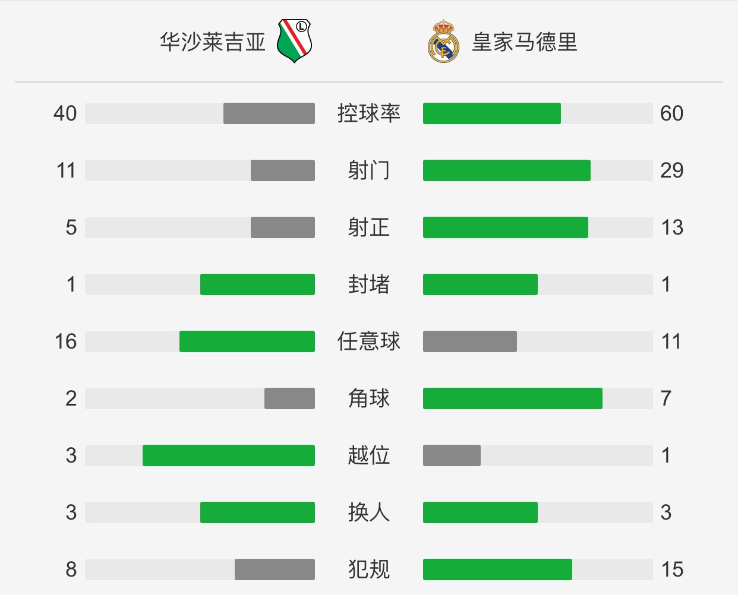The width and height of the screenshot is (738, 595).
Task: Select the 换人 stat label
Action: click(369, 512)
